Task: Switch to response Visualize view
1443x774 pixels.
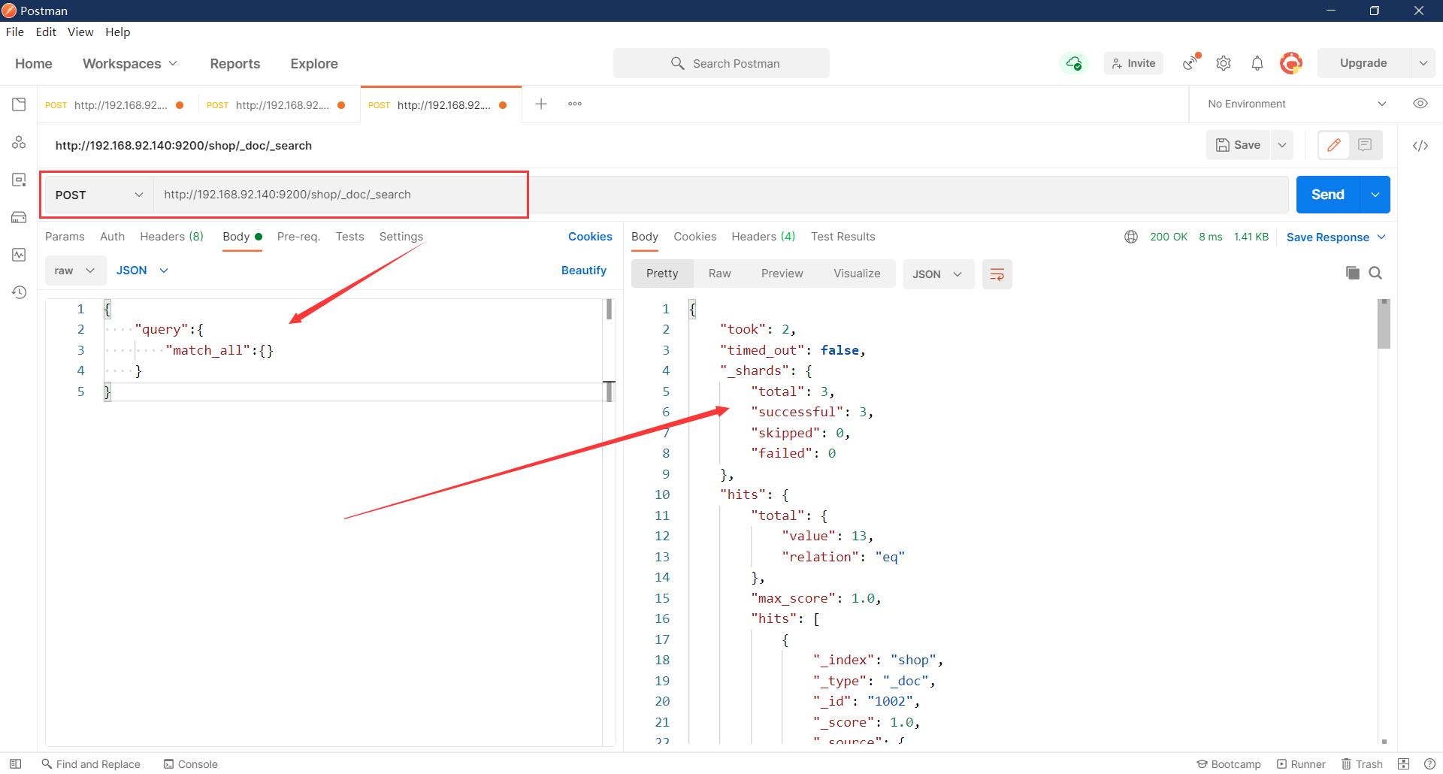Action: click(x=857, y=274)
